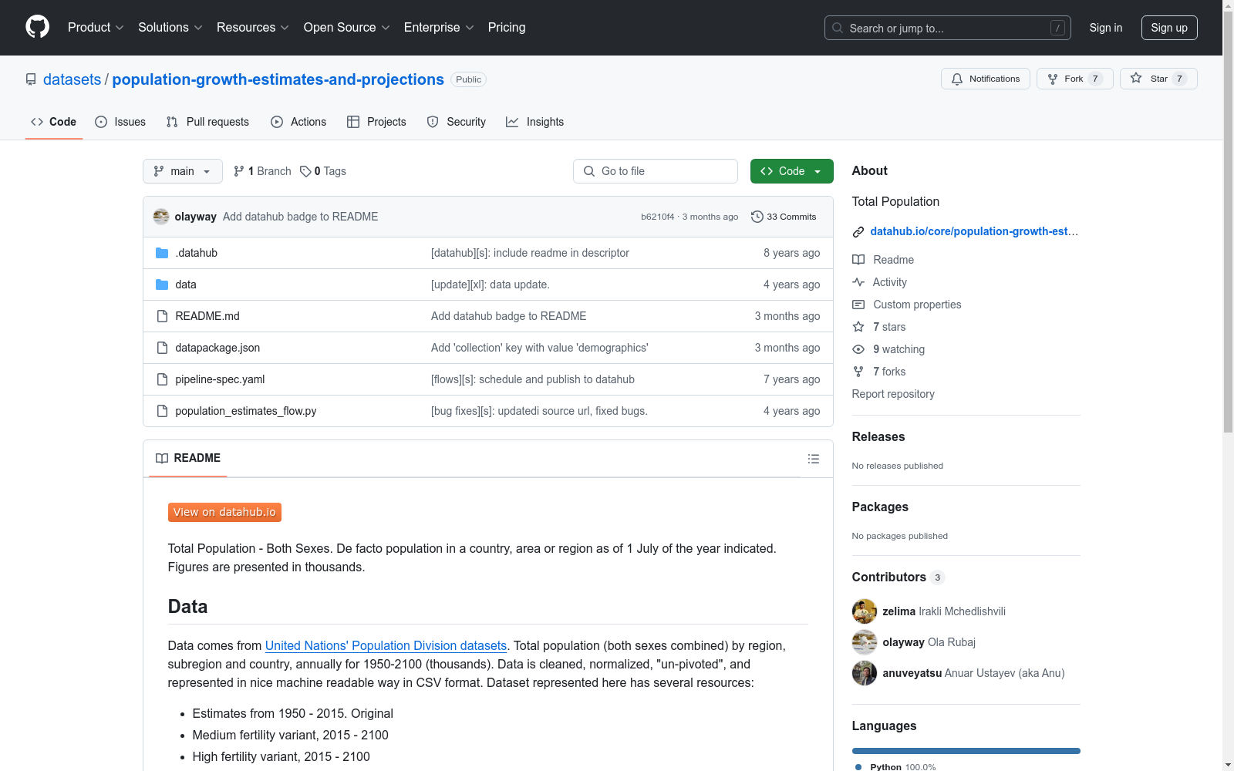The height and width of the screenshot is (771, 1234).
Task: Click the Go to file search field
Action: click(656, 171)
